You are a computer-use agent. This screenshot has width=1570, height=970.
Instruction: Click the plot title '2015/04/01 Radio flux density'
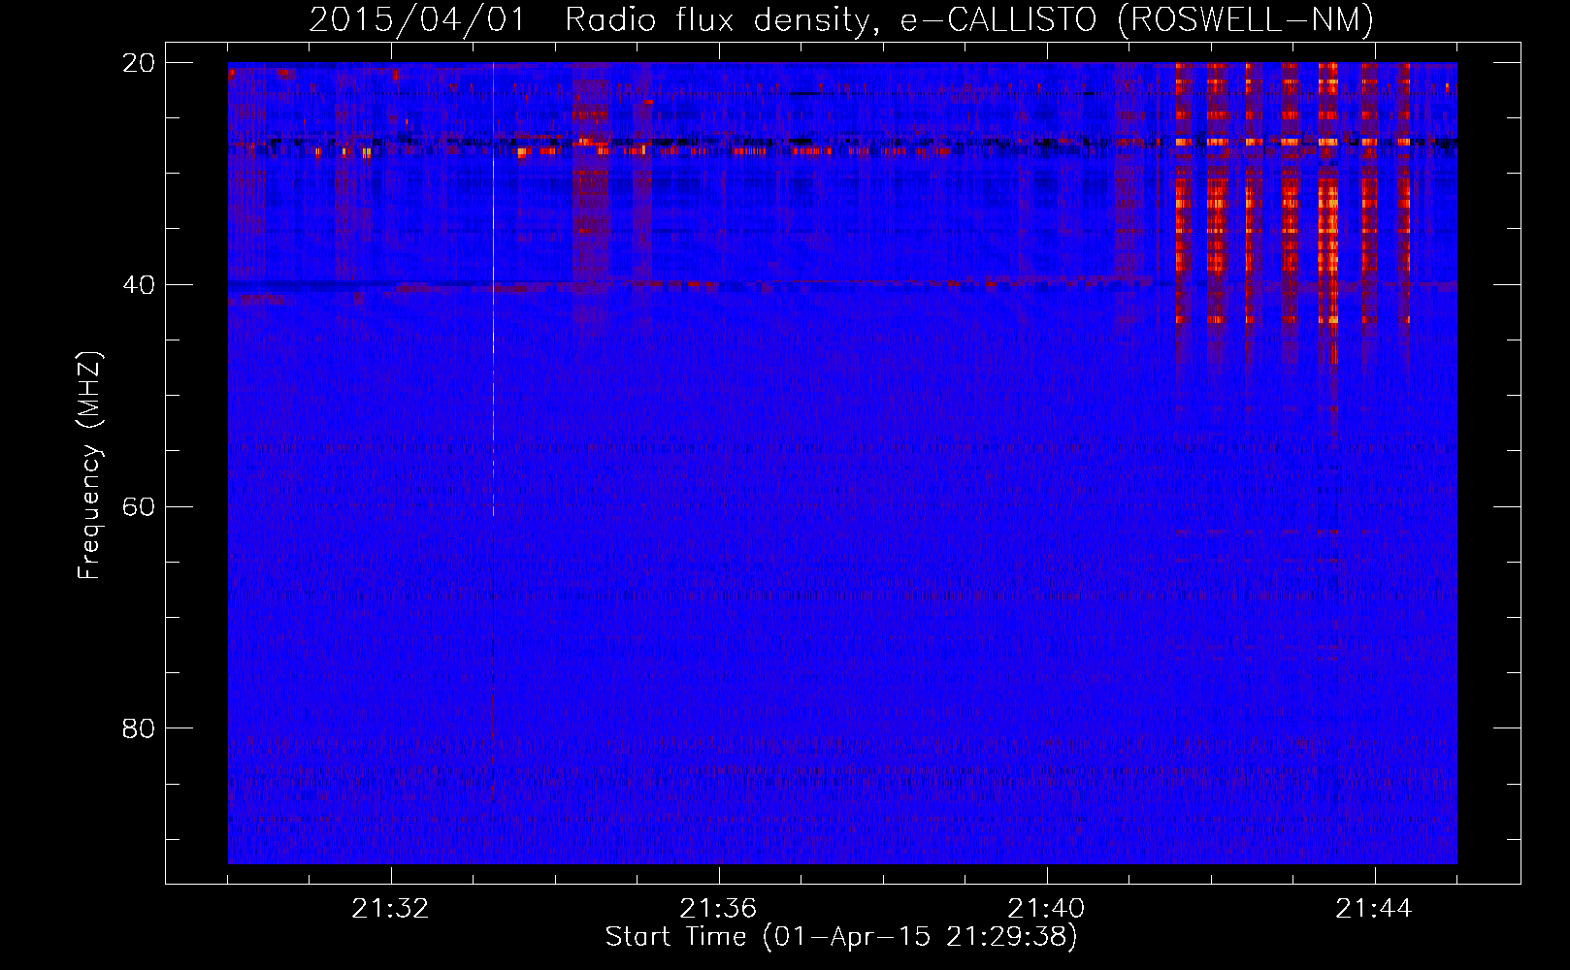(x=841, y=19)
